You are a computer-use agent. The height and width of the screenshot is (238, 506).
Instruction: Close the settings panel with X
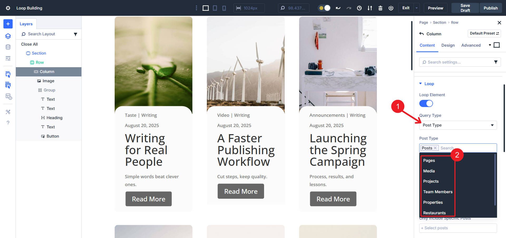click(499, 23)
